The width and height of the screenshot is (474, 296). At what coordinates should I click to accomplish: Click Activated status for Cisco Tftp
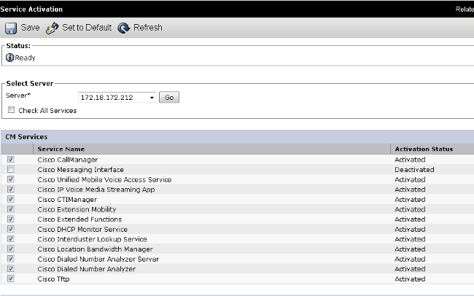[410, 279]
